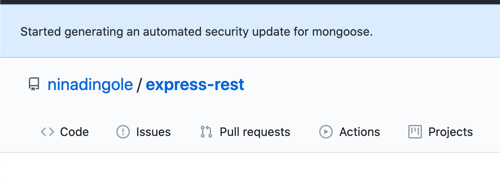Open the Code tab
This screenshot has width=500, height=181.
74,132
